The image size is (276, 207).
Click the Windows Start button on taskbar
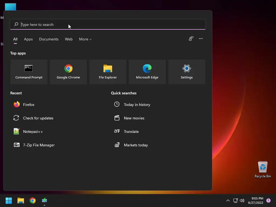pos(9,201)
